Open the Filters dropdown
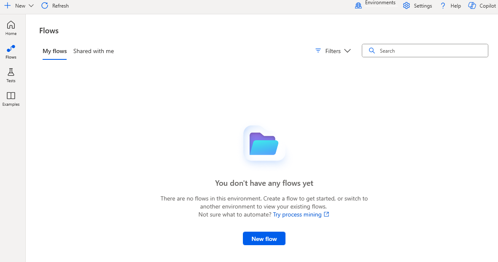This screenshot has height=262, width=498. pos(333,51)
